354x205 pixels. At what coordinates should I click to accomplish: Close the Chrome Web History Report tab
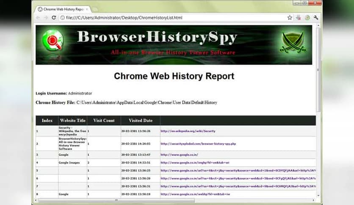[87, 9]
